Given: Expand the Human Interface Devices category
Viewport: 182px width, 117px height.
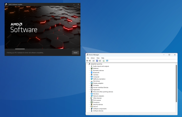Looking at the screenshot, I should pos(89,87).
